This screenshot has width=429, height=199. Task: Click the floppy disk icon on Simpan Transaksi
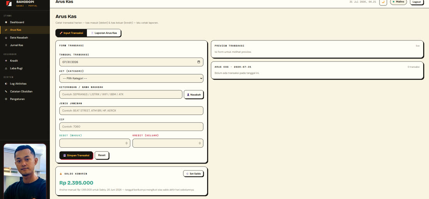click(65, 155)
